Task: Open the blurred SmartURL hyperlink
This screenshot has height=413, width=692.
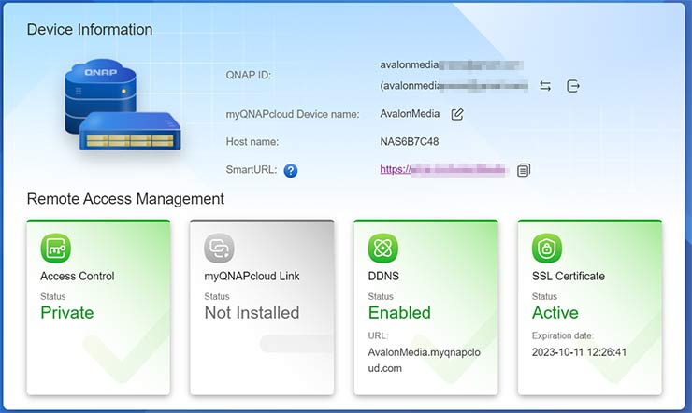Action: pyautogui.click(x=442, y=170)
